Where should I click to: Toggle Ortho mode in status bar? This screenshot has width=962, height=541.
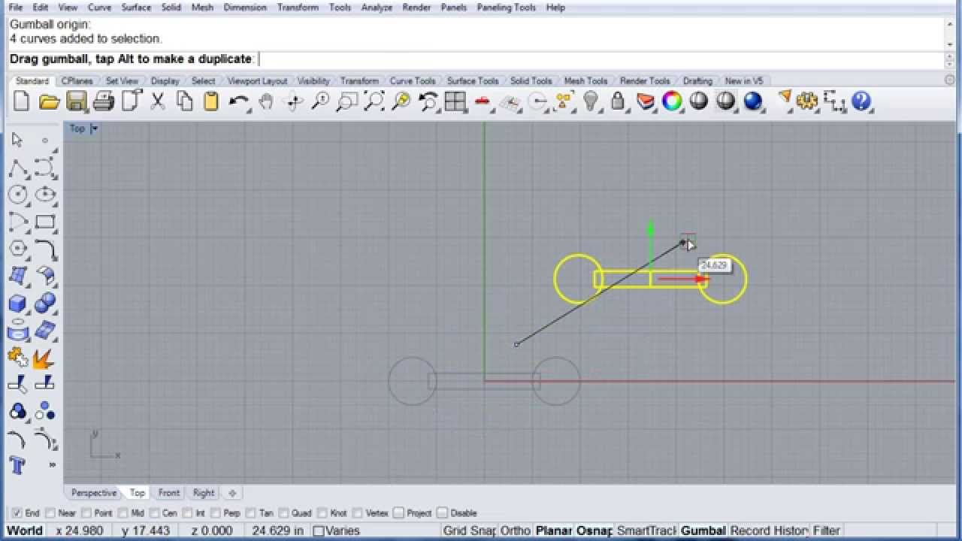coord(516,530)
